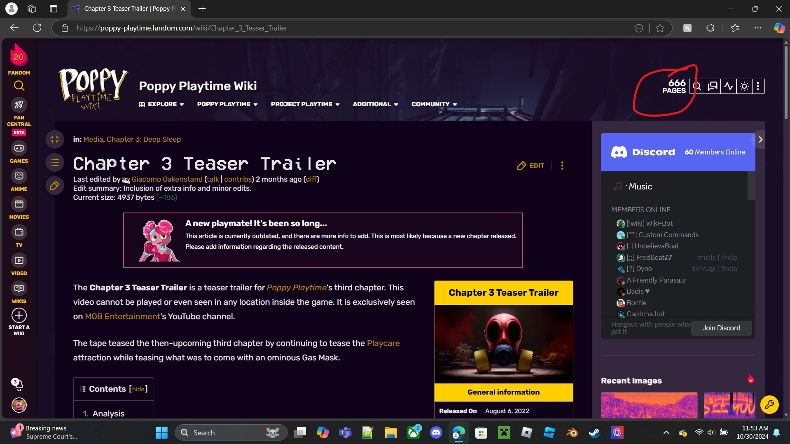This screenshot has width=790, height=444.
Task: Toggle light/dark theme sun icon
Action: click(744, 86)
